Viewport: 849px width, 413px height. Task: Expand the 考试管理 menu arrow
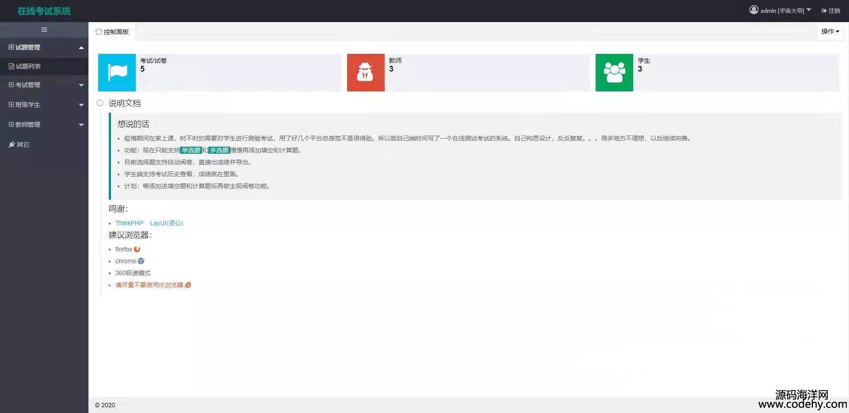point(81,85)
